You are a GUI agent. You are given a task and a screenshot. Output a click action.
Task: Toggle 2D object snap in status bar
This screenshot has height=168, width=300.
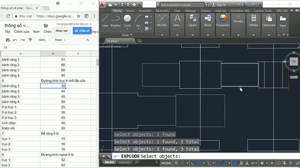coord(225,163)
